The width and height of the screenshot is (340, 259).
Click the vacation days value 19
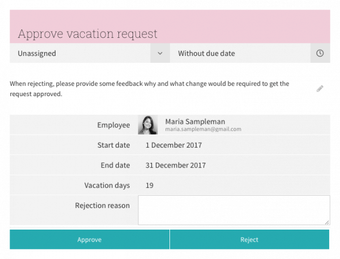(x=150, y=185)
